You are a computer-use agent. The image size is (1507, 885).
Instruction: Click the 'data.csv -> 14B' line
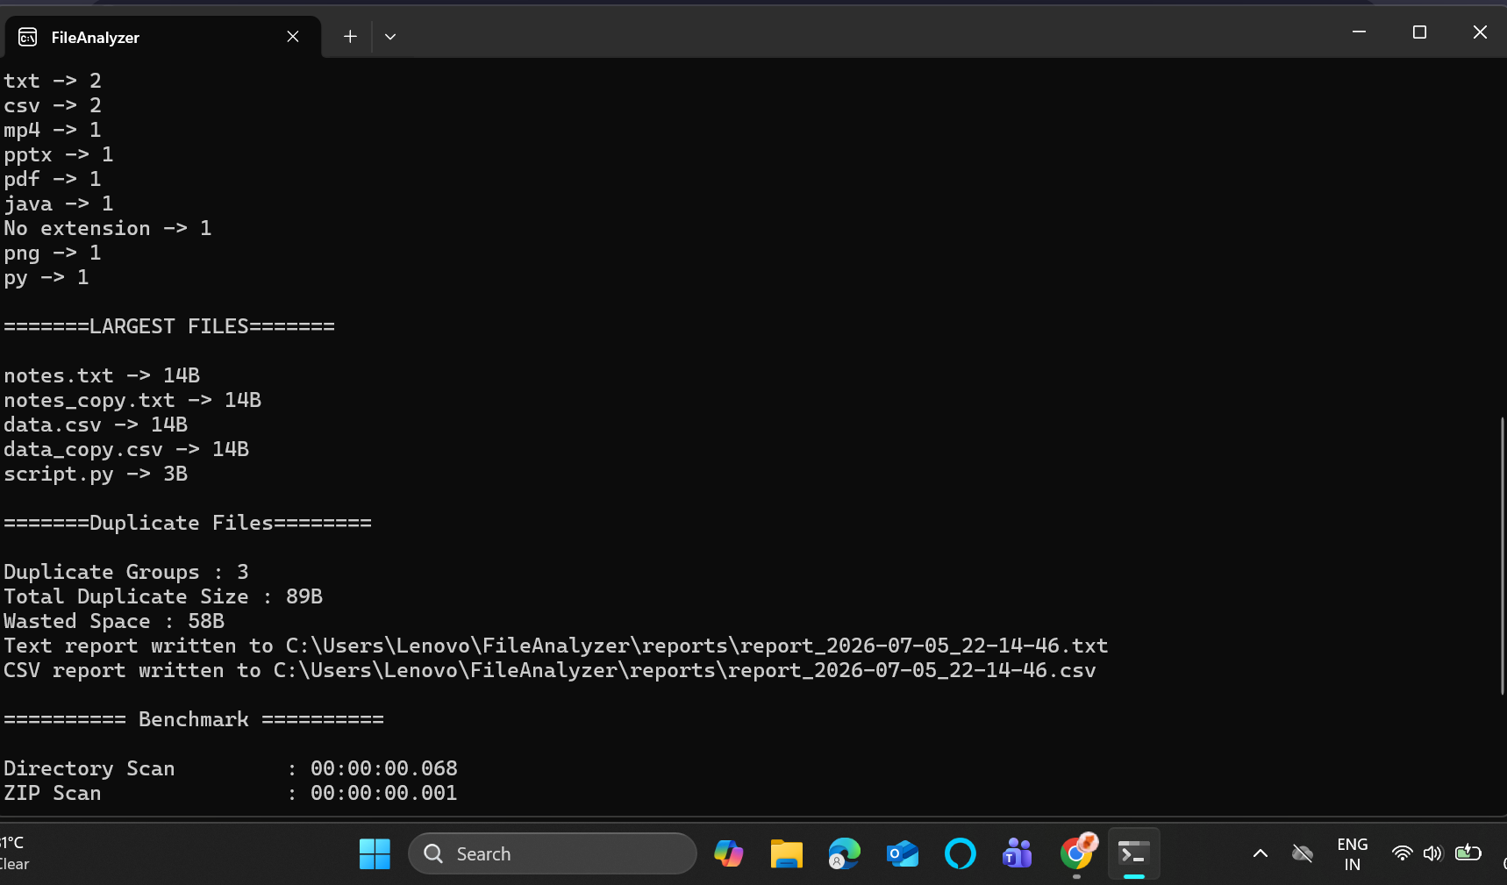pos(96,425)
